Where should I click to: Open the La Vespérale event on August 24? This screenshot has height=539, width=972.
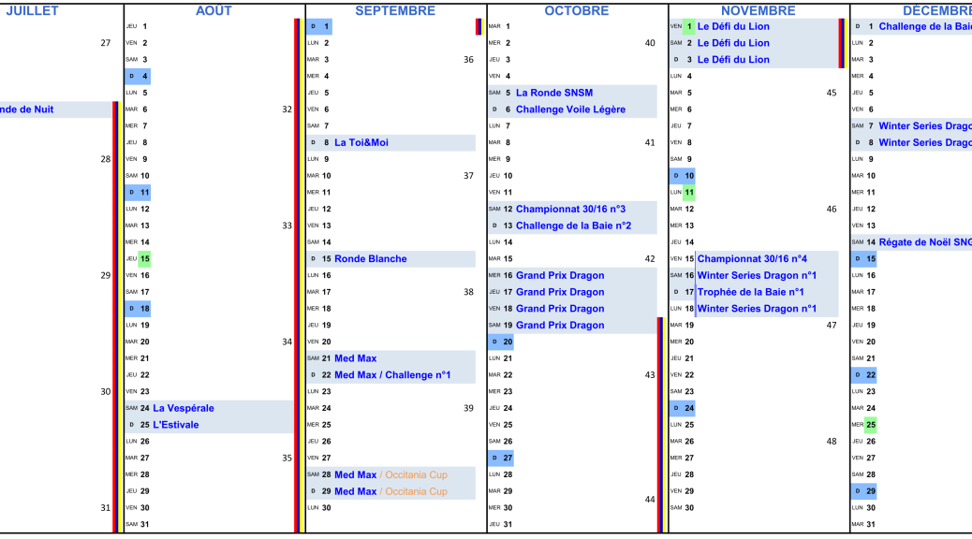[x=184, y=408]
